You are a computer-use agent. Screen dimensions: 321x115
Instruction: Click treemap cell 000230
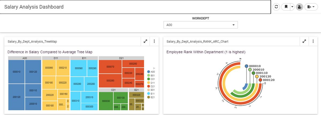(x=129, y=73)
